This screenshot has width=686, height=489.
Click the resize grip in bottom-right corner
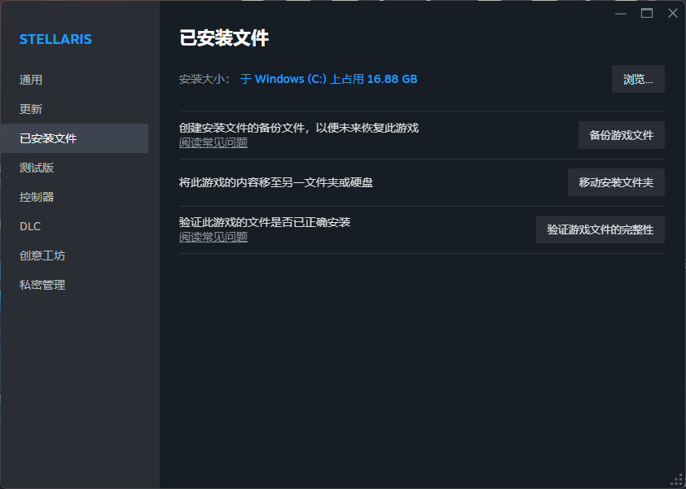(x=676, y=480)
